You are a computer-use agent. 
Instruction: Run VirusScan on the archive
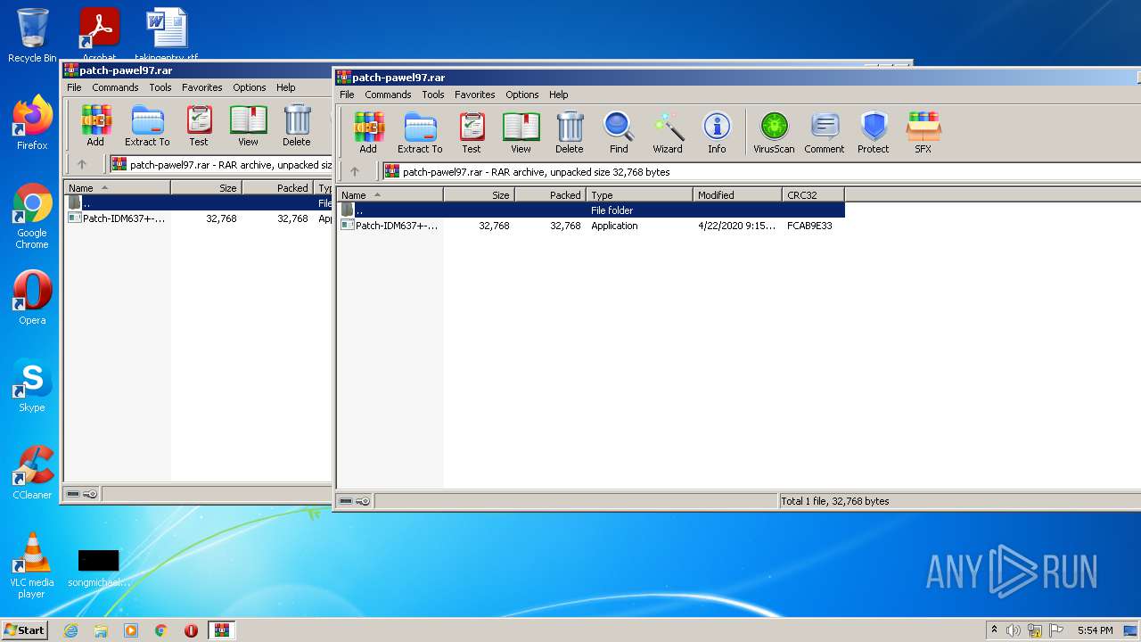[774, 133]
